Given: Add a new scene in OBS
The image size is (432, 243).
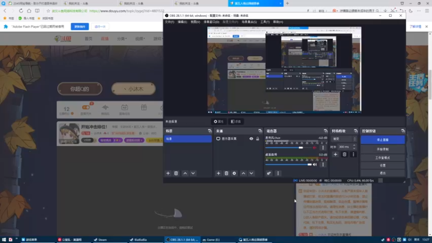Looking at the screenshot, I should [x=168, y=173].
